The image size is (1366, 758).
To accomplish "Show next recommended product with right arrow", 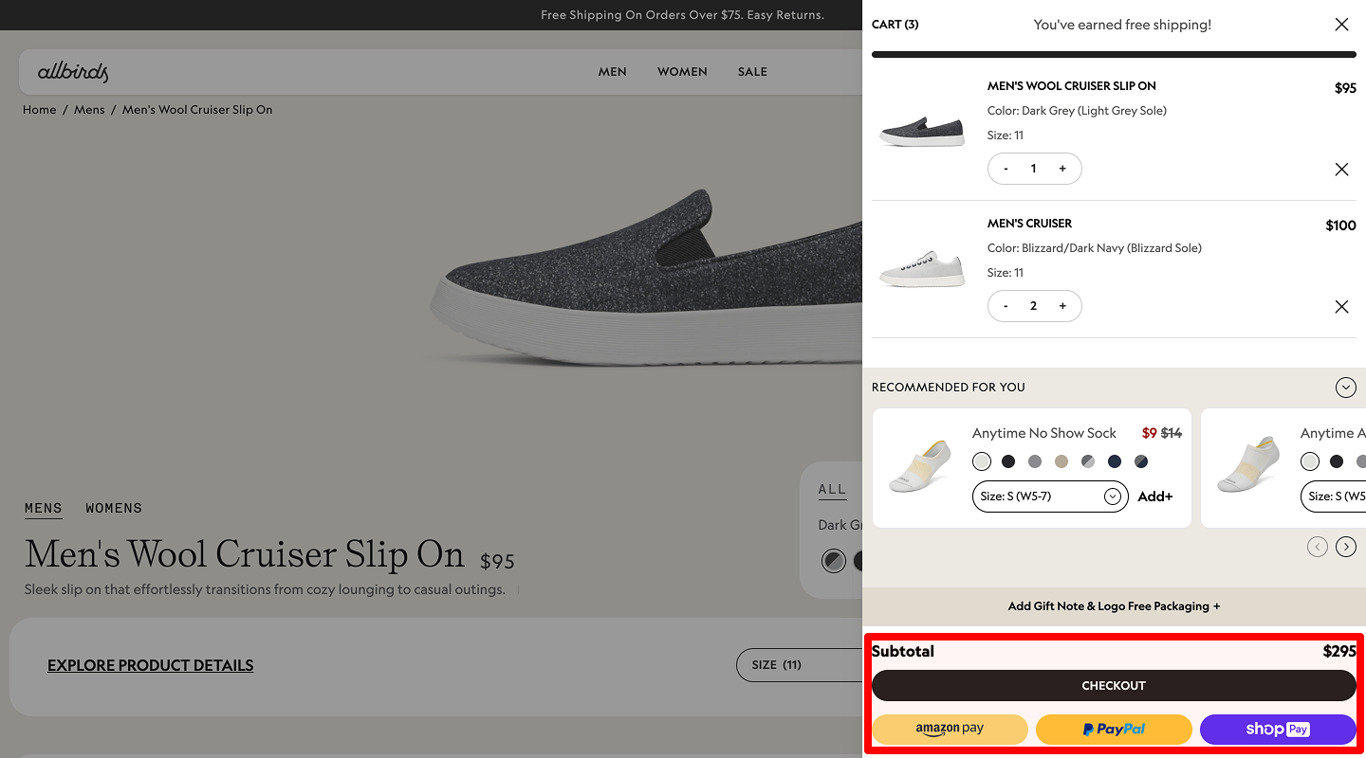I will 1345,547.
